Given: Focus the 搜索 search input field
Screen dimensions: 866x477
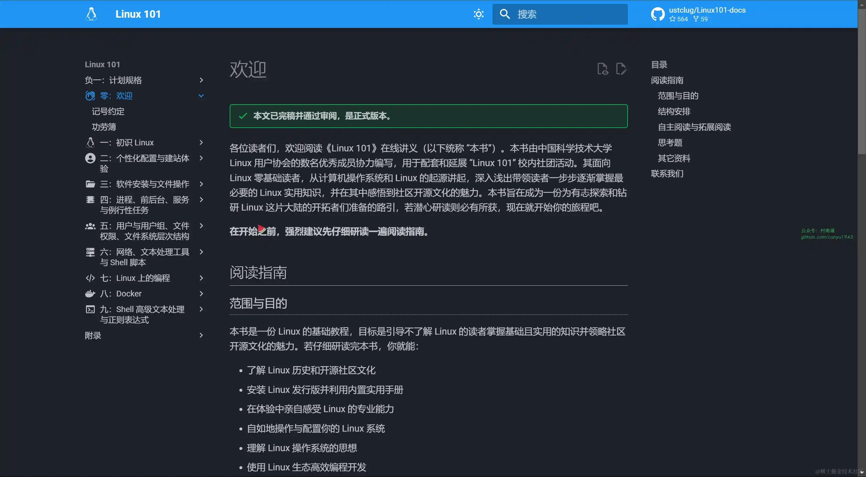Looking at the screenshot, I should [x=560, y=14].
